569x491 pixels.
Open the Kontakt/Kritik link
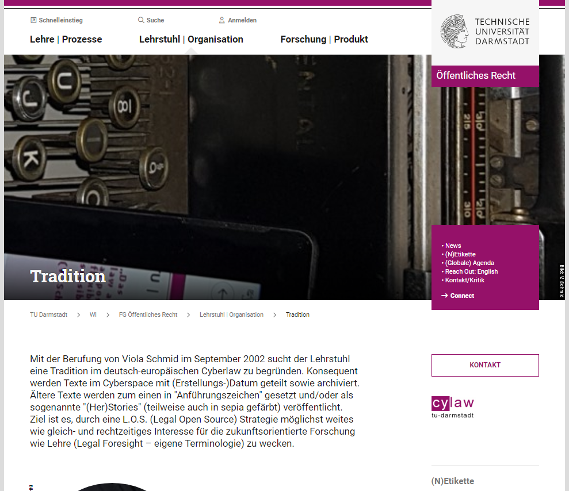[464, 280]
